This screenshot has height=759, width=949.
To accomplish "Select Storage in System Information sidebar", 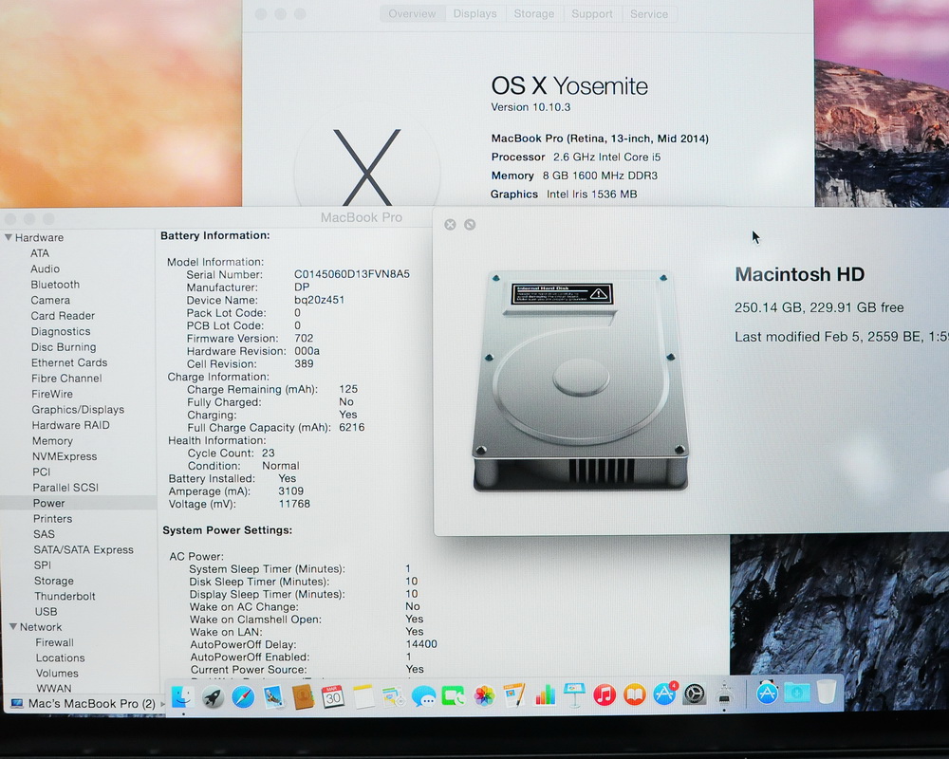I will [x=54, y=581].
